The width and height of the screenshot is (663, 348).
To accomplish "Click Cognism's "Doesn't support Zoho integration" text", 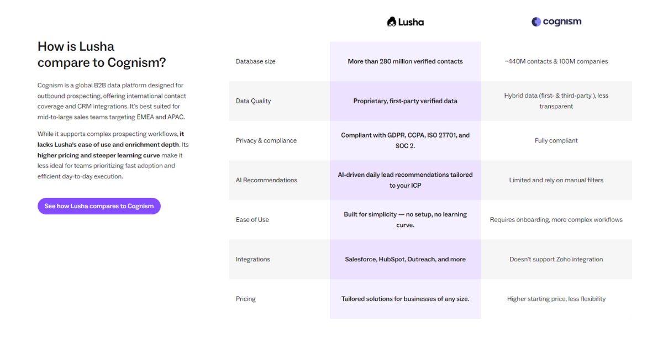I will (x=556, y=259).
